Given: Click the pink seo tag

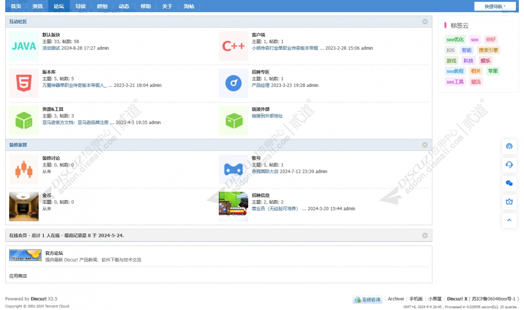Looking at the screenshot, I should pos(474,39).
